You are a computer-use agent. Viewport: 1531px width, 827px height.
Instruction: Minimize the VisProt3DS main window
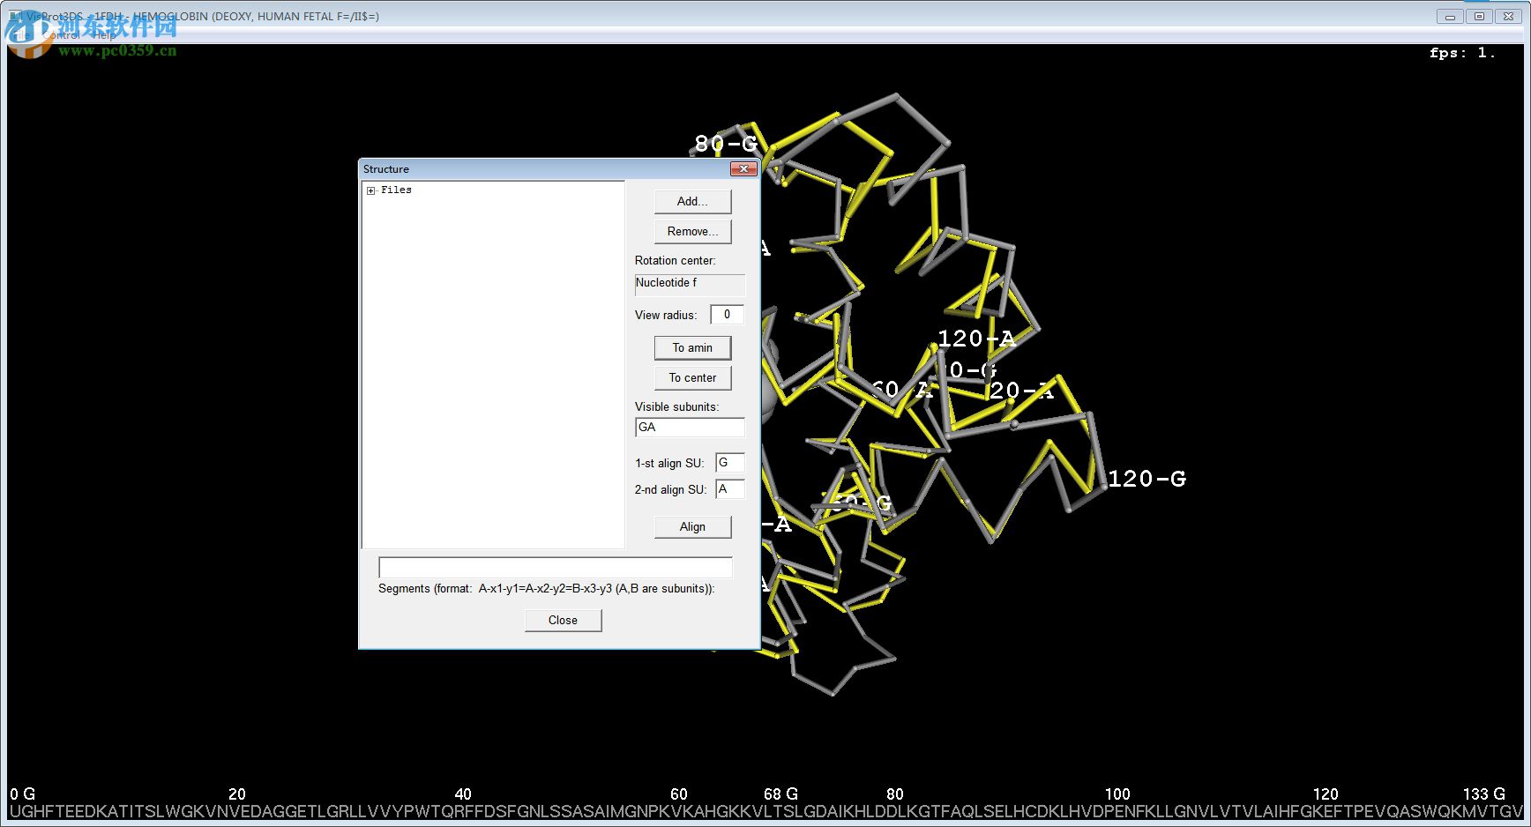[x=1450, y=16]
